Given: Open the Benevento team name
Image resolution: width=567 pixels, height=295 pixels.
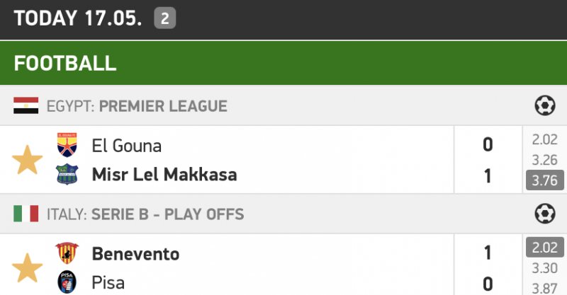Looking at the screenshot, I should tap(135, 254).
